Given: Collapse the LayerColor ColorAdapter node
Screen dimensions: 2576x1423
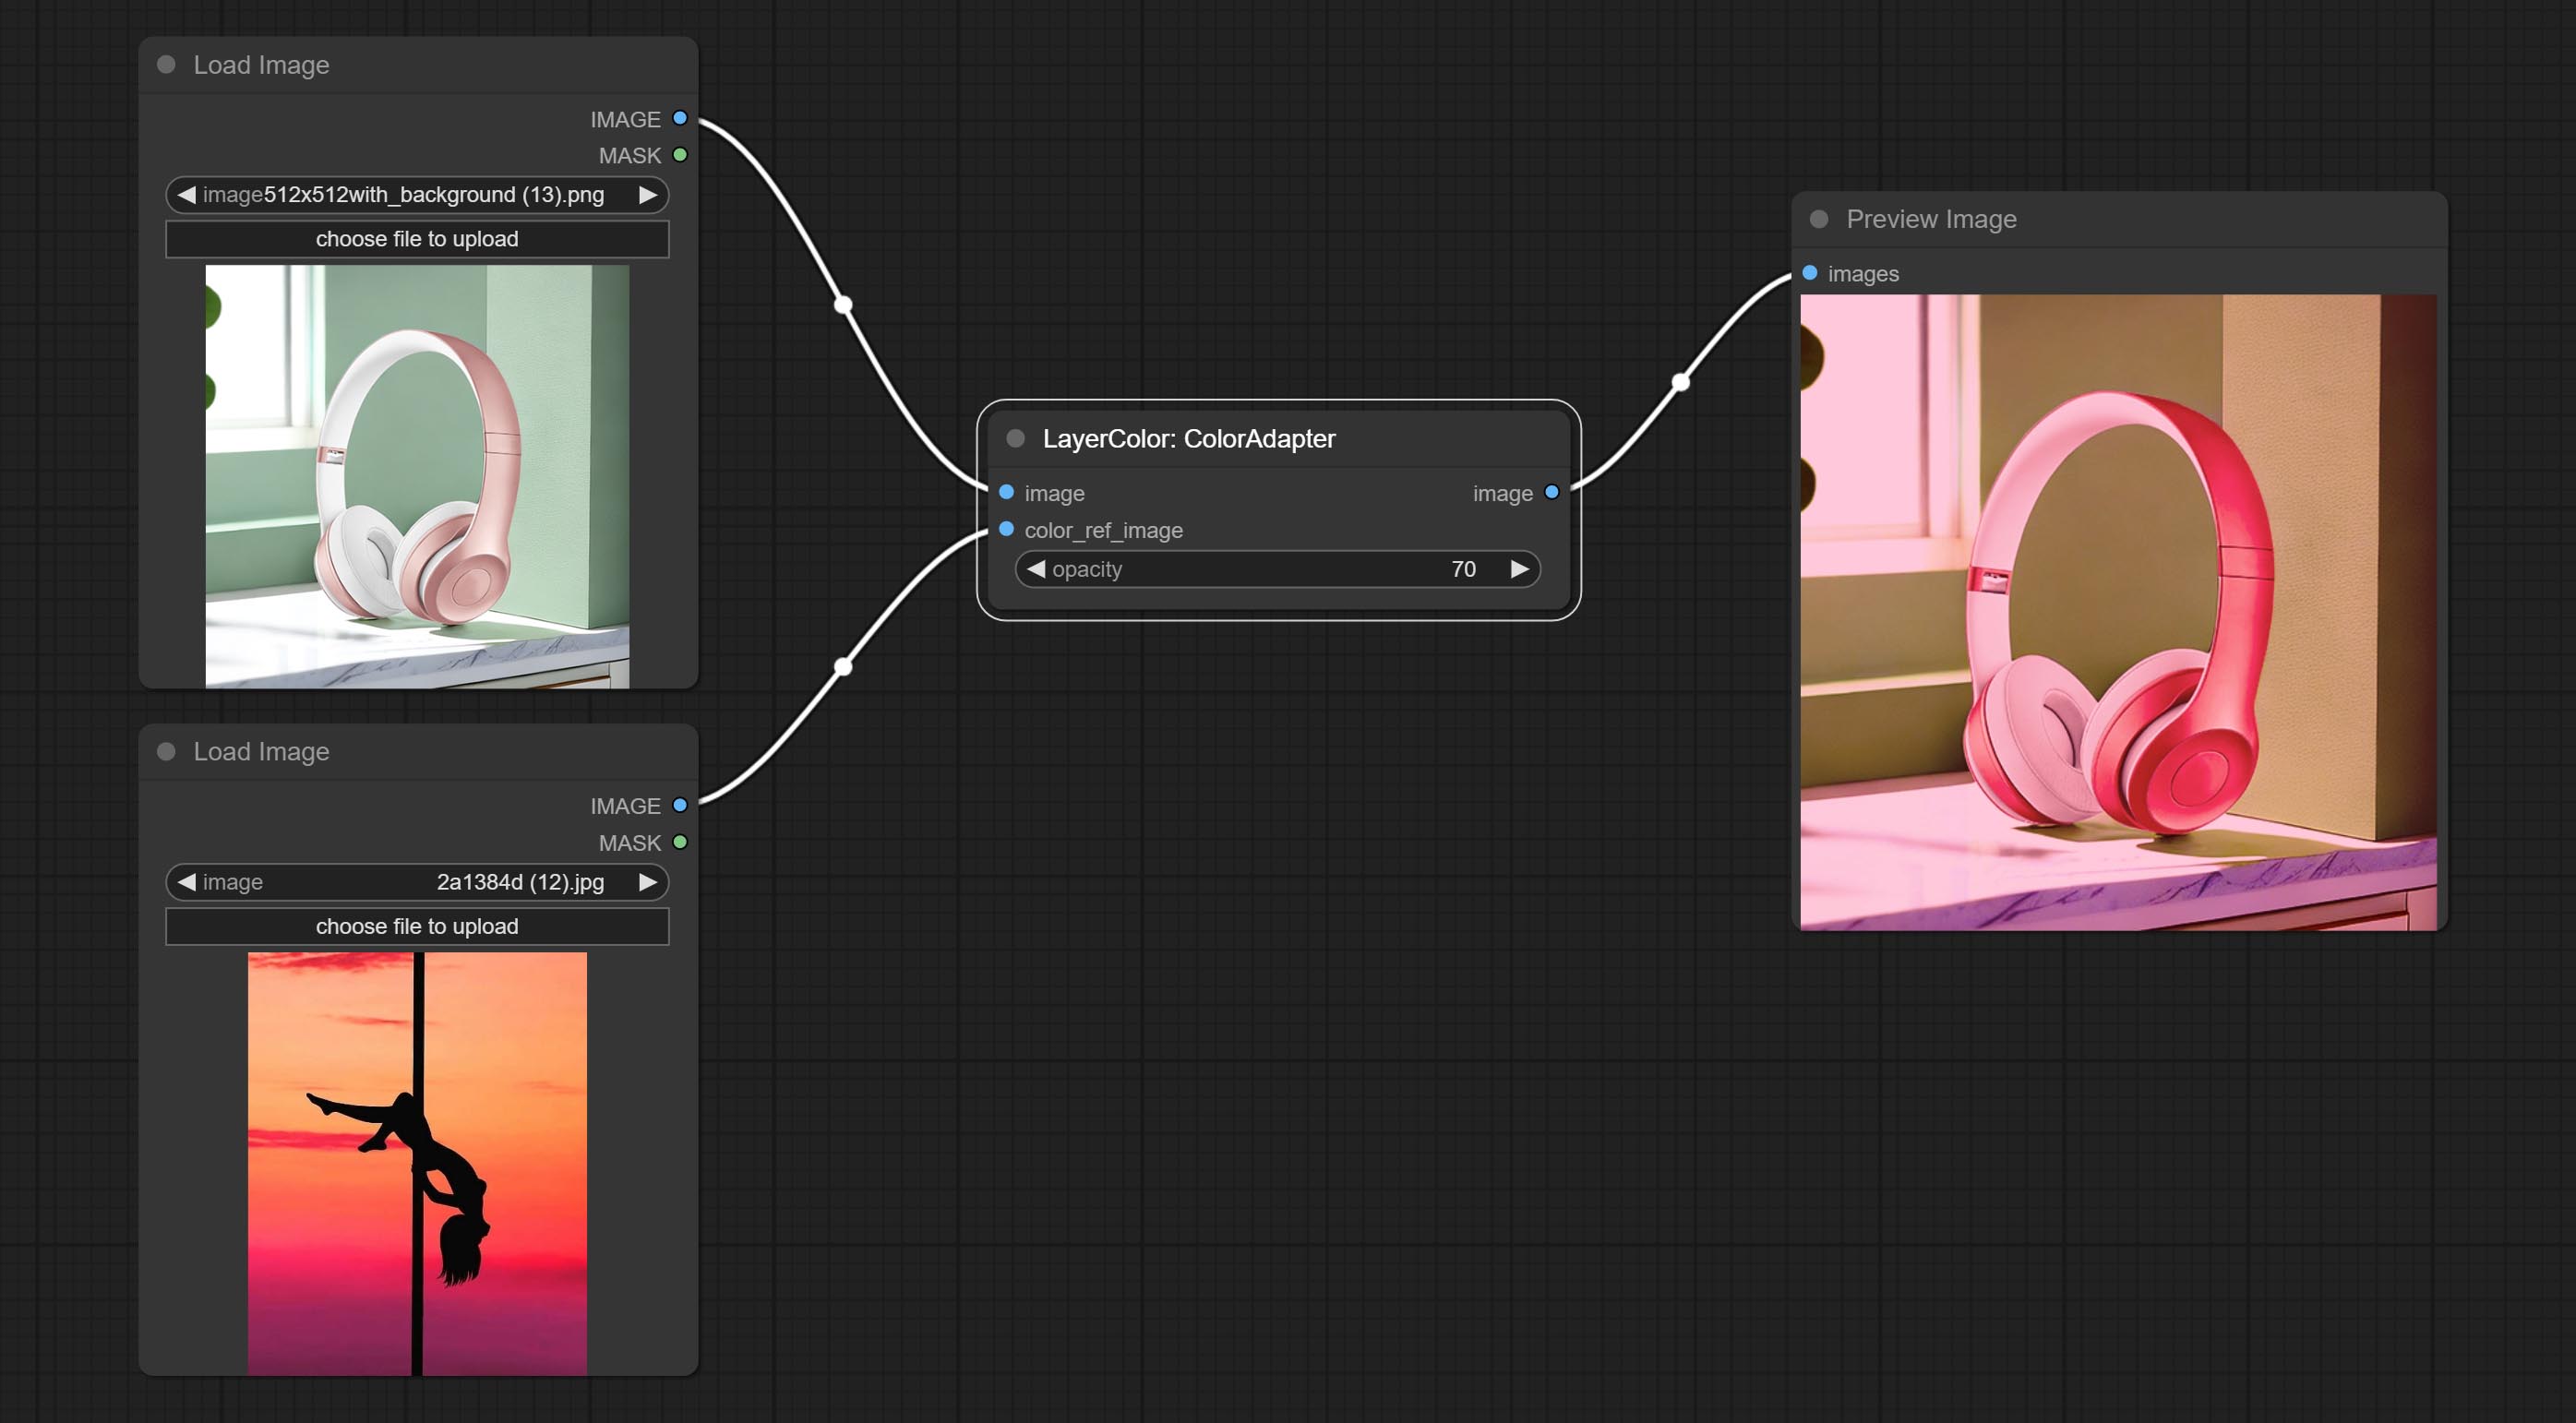Looking at the screenshot, I should (1016, 438).
